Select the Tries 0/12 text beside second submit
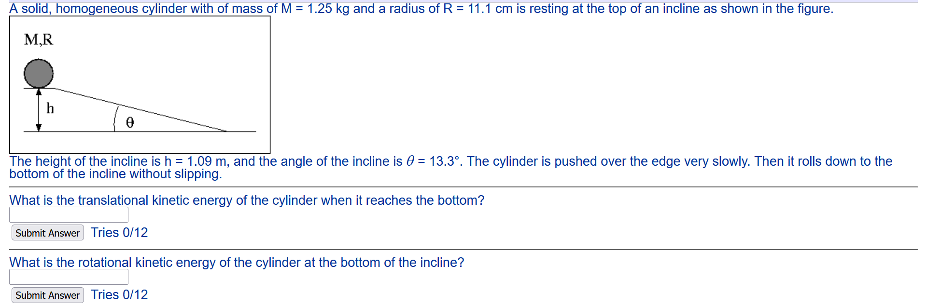The height and width of the screenshot is (305, 927). (x=119, y=294)
